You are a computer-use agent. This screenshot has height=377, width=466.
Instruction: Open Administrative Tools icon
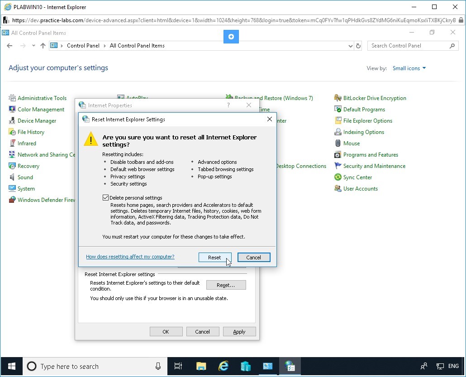pos(12,98)
